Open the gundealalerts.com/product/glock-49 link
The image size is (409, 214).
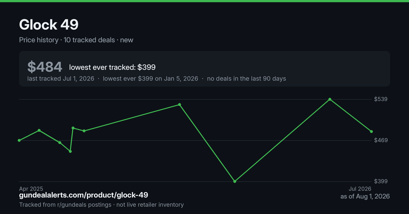click(84, 195)
